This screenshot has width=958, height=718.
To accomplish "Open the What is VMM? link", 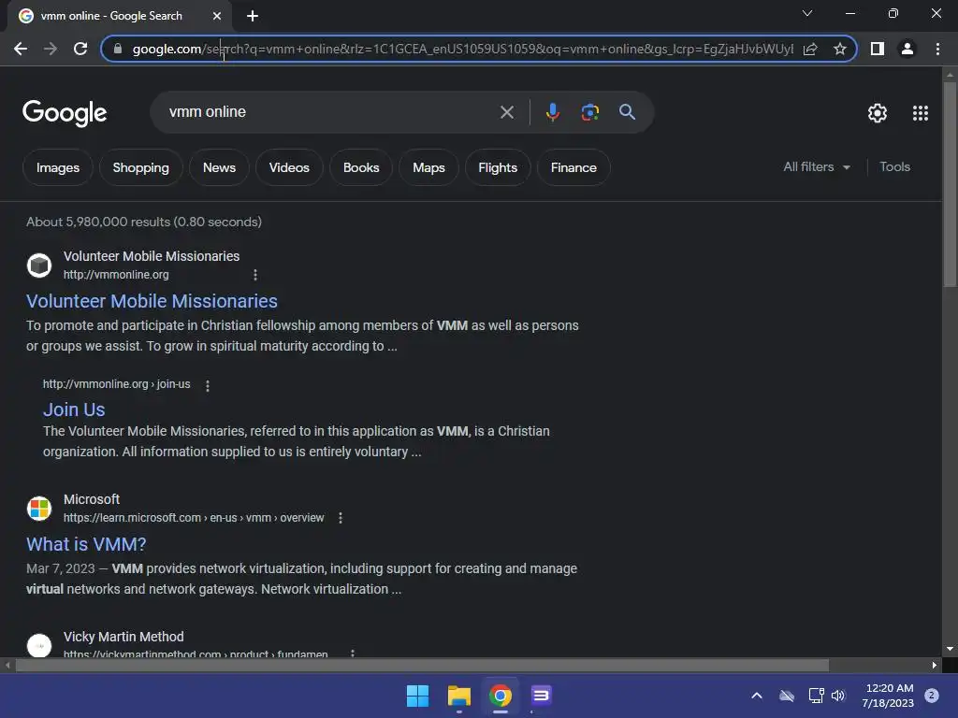I will [86, 544].
